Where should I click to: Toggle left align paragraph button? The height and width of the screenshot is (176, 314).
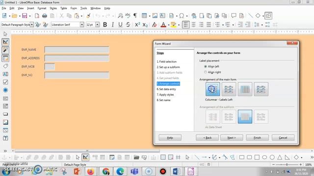[185, 24]
